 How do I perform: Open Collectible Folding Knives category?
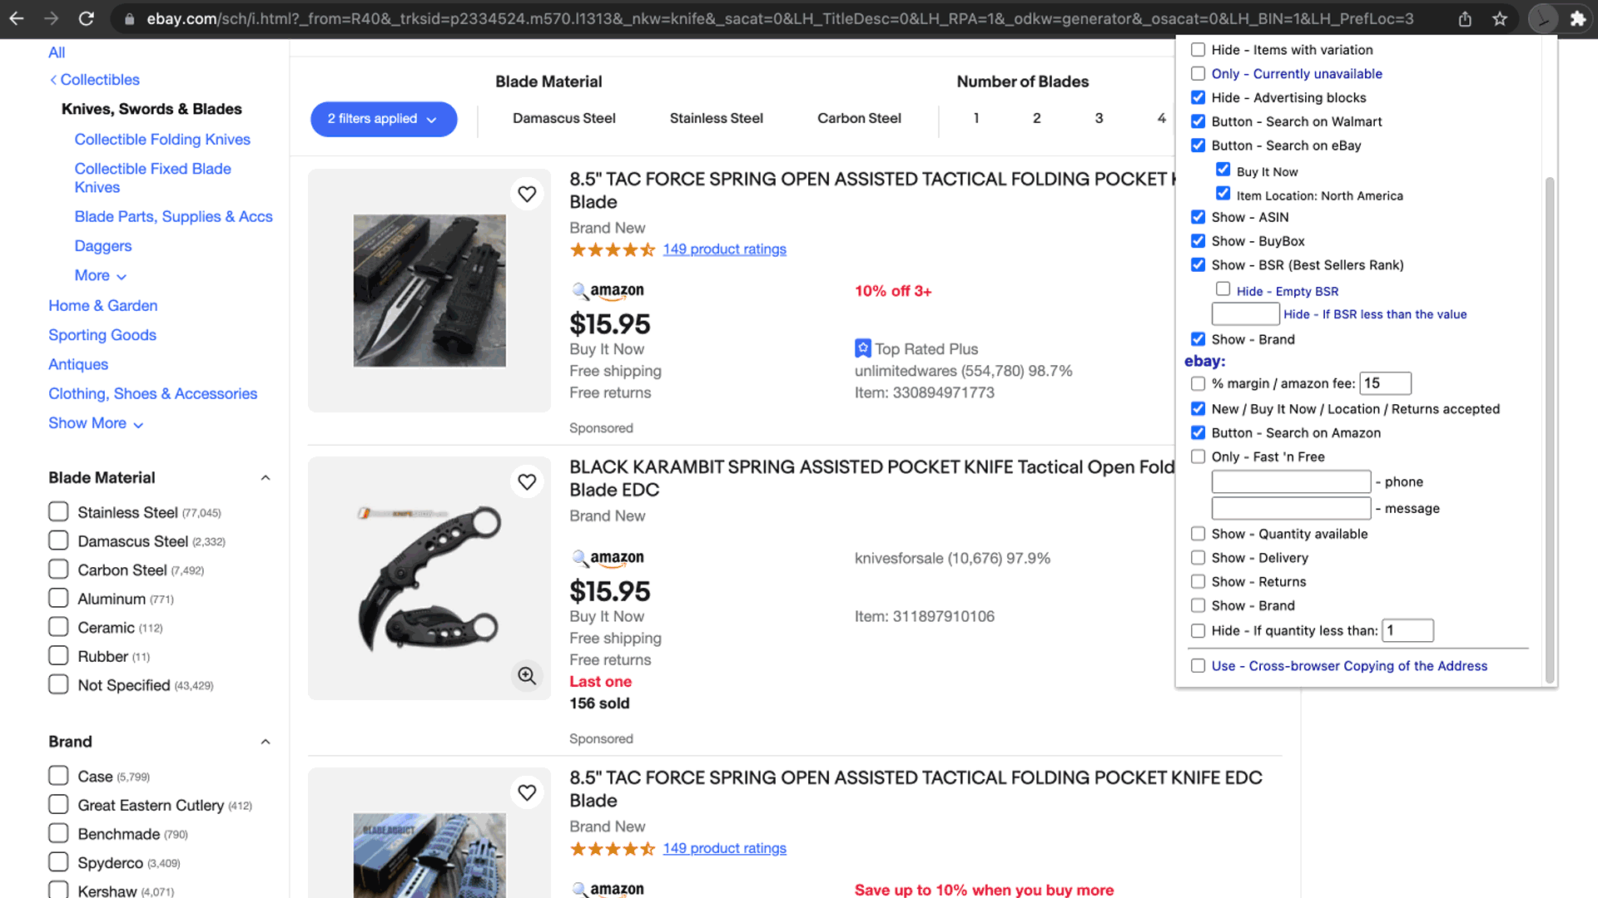pyautogui.click(x=162, y=140)
